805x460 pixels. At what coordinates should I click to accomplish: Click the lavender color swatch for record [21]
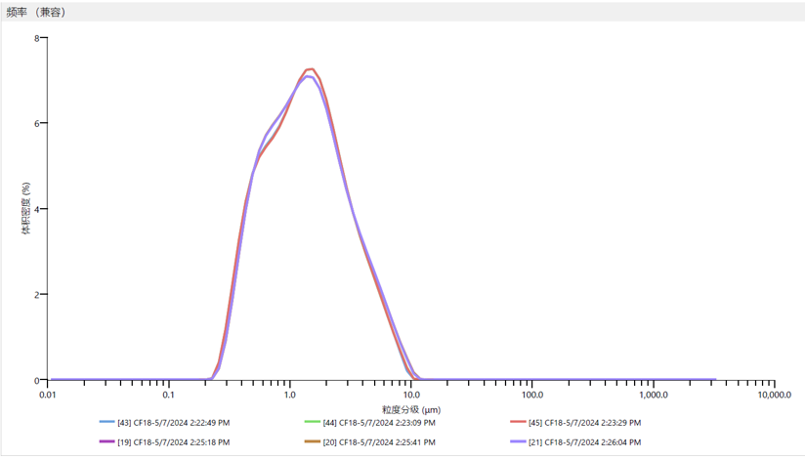[x=518, y=441]
